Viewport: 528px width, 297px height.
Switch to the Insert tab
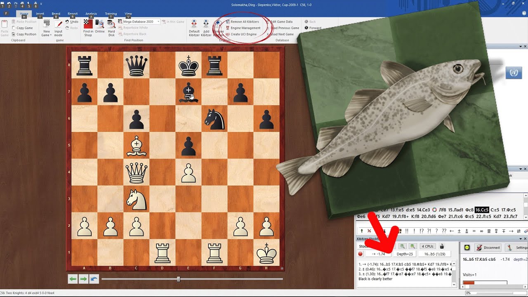pyautogui.click(x=40, y=14)
